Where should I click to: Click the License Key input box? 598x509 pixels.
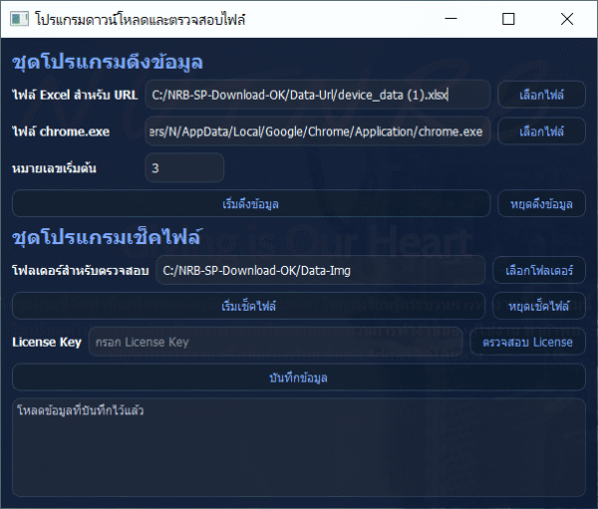276,342
